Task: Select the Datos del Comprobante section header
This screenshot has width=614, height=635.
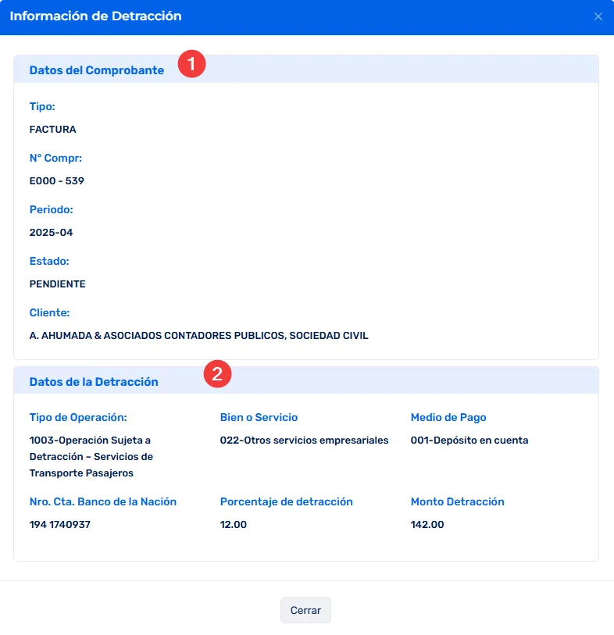Action: (97, 70)
